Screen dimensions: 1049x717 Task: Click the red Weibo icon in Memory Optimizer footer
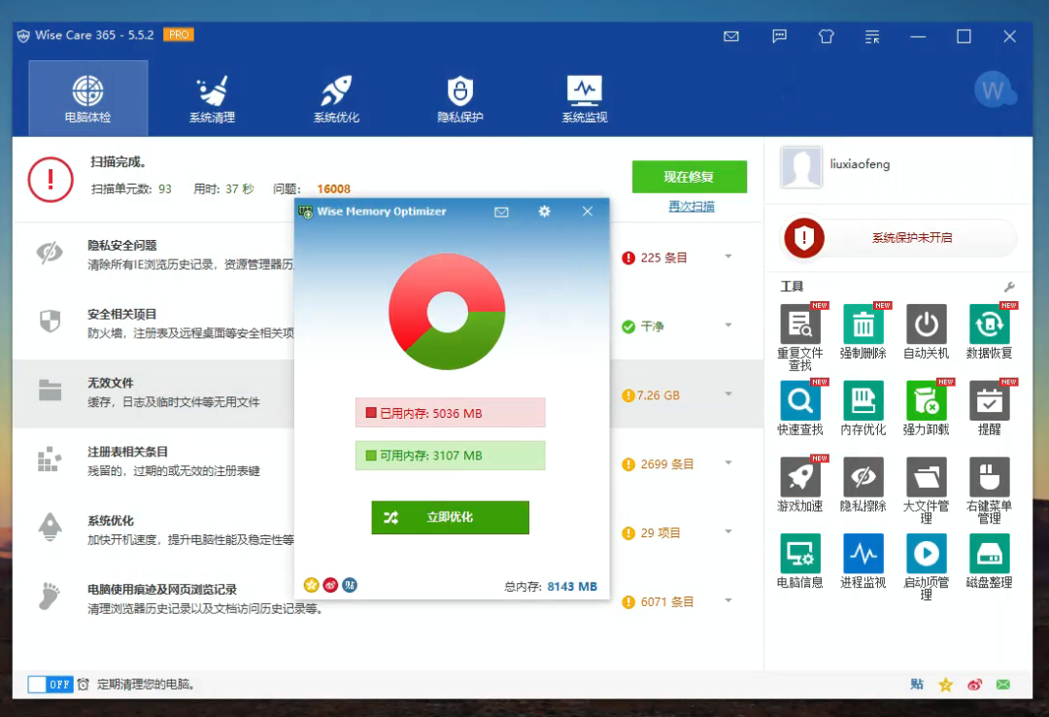tap(330, 585)
